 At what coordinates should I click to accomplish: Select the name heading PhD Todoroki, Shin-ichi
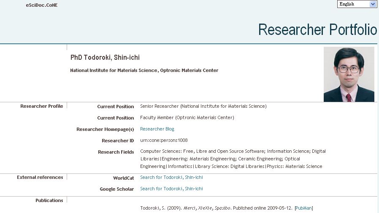(x=105, y=58)
